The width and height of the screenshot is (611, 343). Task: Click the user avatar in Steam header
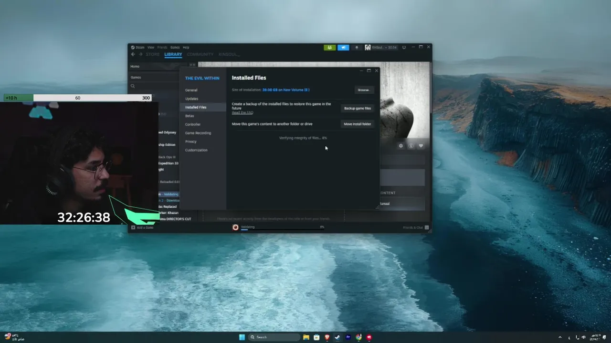(368, 47)
